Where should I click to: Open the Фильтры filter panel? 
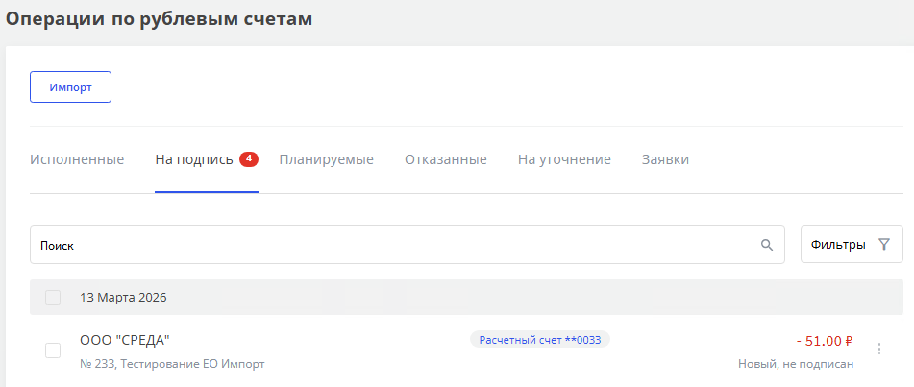tap(852, 244)
